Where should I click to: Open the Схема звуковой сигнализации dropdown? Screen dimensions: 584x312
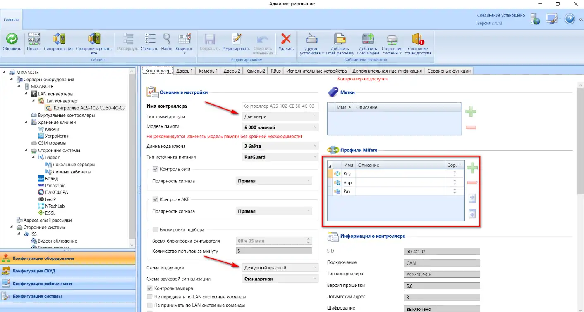[x=280, y=279]
